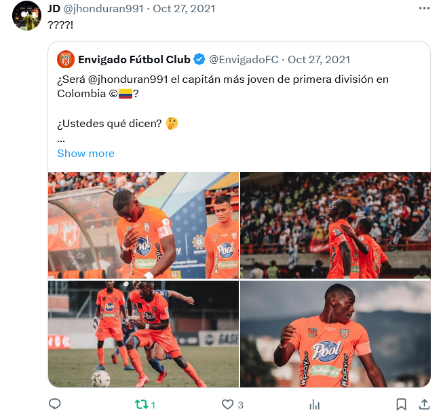Open JD's profile avatar picture
The height and width of the screenshot is (420, 443).
[26, 16]
